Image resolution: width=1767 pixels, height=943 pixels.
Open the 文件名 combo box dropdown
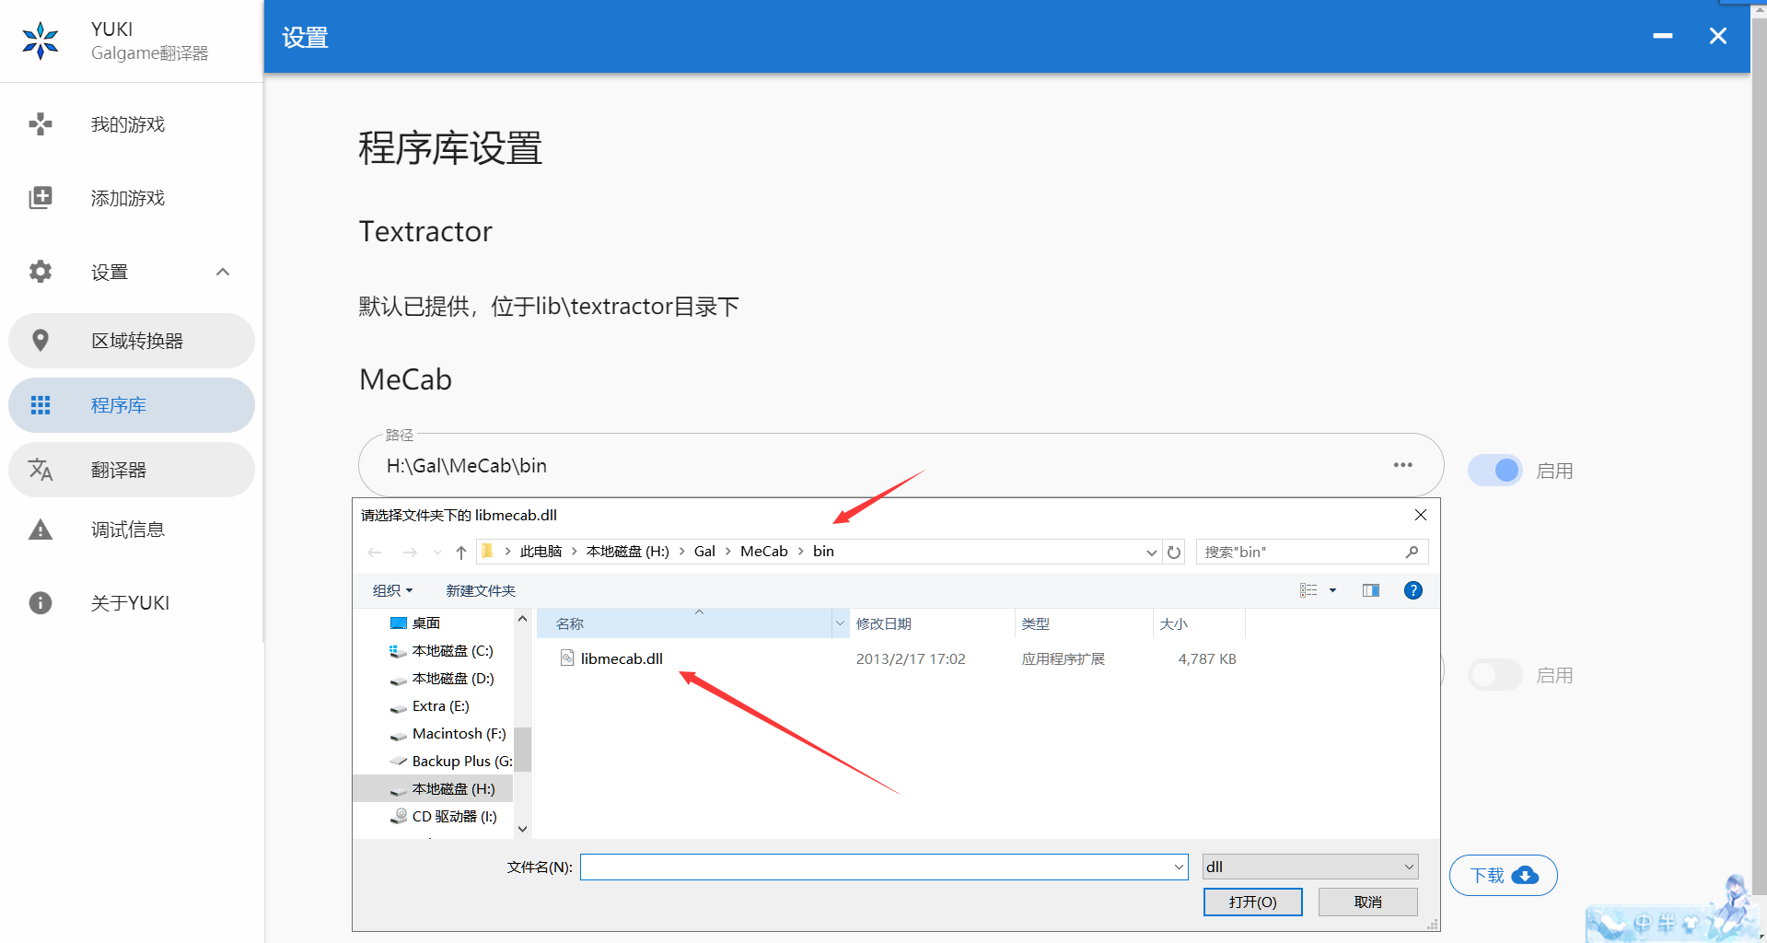click(1179, 867)
